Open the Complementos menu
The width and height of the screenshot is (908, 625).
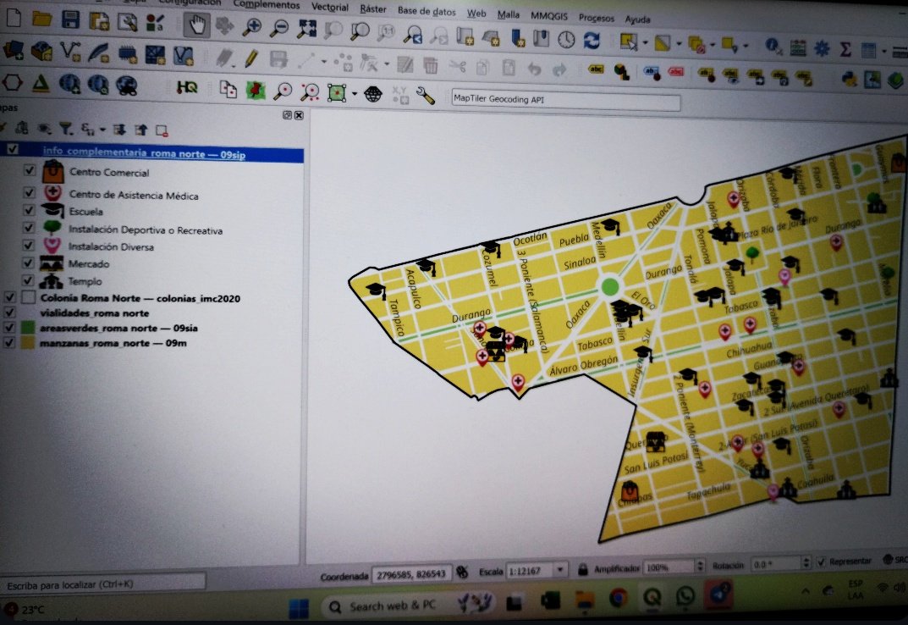pos(267,4)
